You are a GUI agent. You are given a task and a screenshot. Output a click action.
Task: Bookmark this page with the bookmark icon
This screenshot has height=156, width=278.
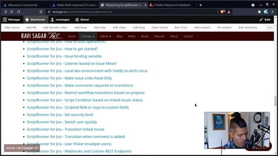pos(41,12)
